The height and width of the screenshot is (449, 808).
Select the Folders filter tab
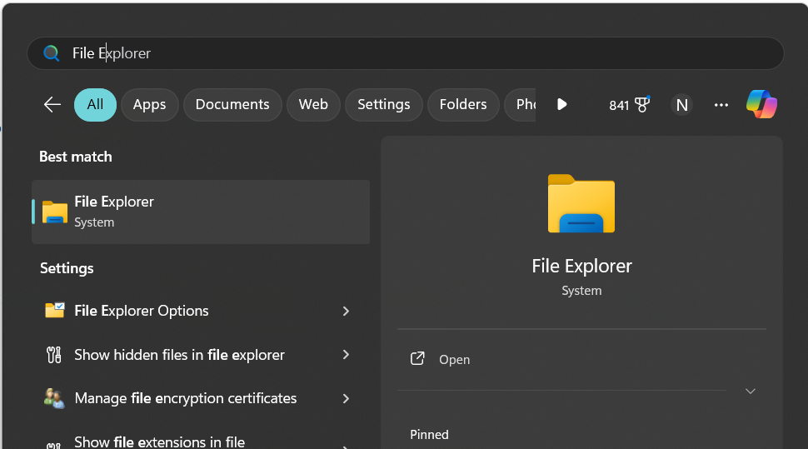463,105
